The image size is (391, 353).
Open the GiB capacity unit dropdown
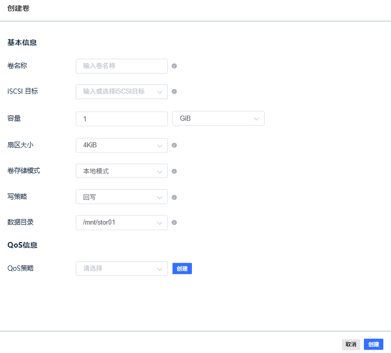point(219,118)
